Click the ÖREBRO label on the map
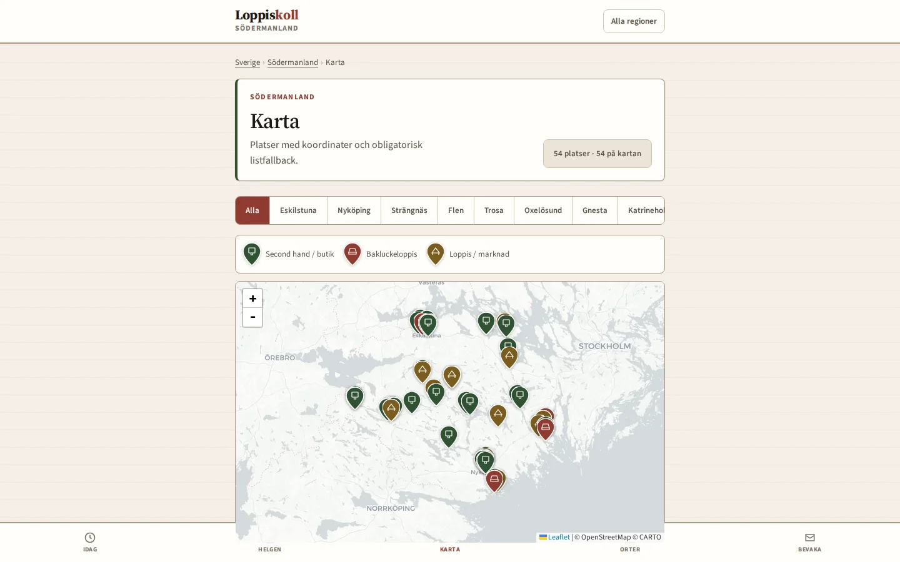 [x=279, y=358]
